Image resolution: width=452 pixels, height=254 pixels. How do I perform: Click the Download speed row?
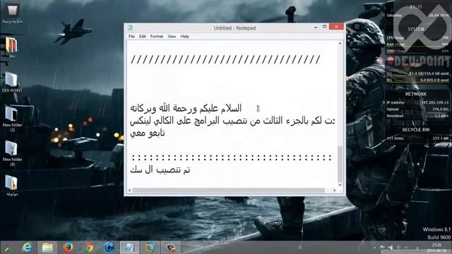click(417, 116)
